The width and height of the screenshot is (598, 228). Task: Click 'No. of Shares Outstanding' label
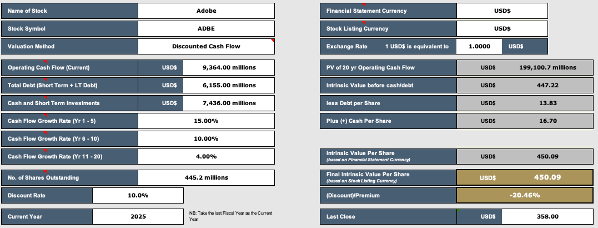(x=43, y=177)
